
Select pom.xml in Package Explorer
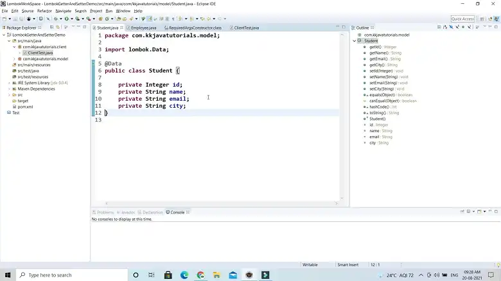[25, 106]
